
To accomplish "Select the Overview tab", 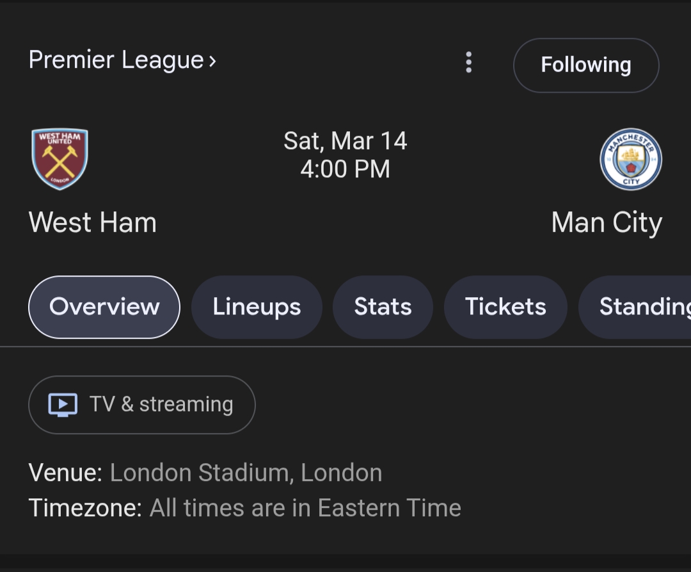I will pos(104,307).
